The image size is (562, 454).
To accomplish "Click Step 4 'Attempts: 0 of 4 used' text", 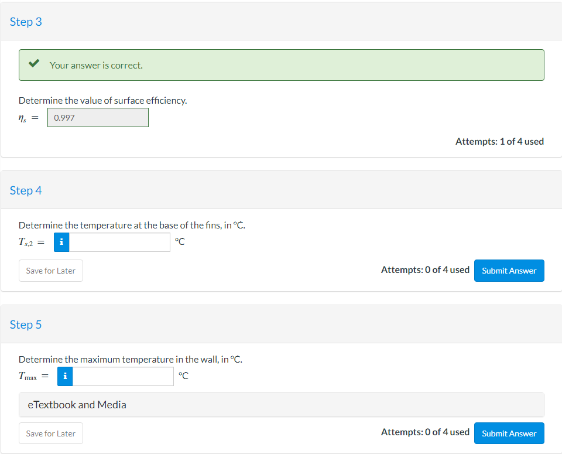I will coord(425,269).
